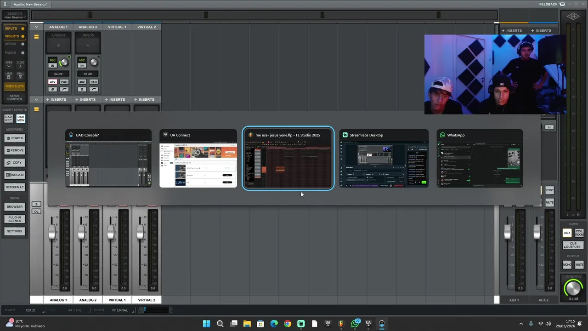The width and height of the screenshot is (588, 331).
Task: Select ANALOG 2 channel label at bottom
Action: tap(88, 300)
